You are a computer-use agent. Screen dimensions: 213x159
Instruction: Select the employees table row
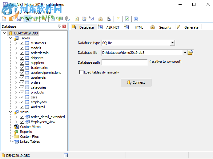point(39,102)
